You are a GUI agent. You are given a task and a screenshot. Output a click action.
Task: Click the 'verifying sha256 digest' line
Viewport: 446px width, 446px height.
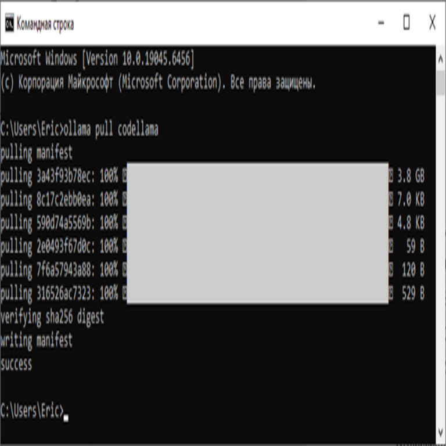coord(52,317)
